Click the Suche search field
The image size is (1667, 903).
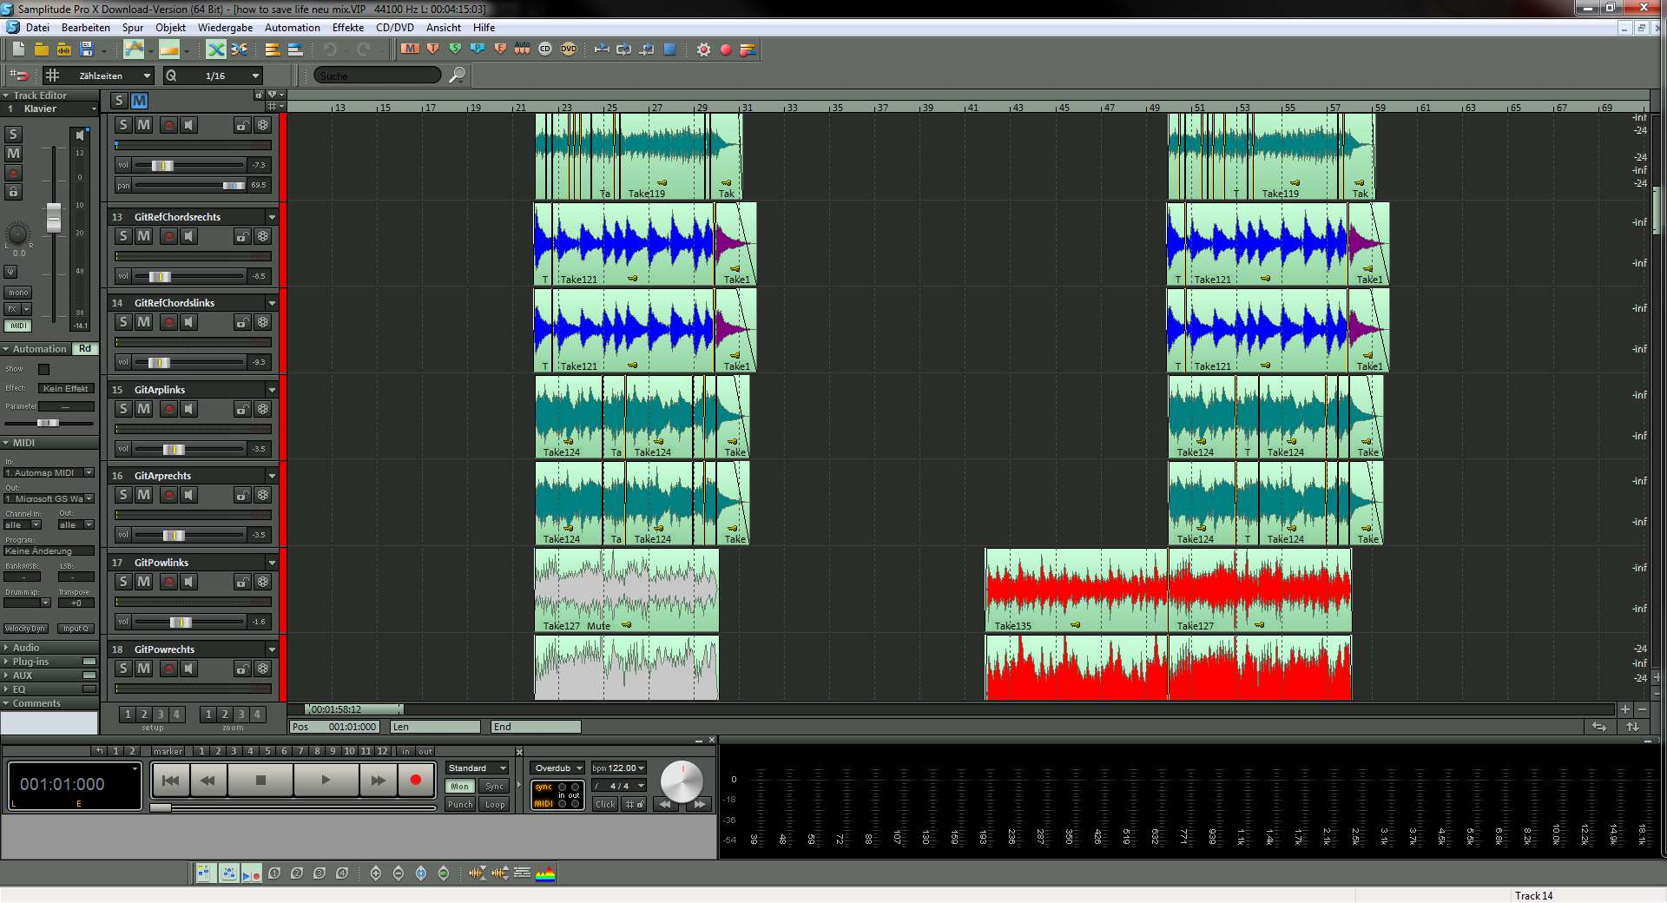[x=377, y=76]
